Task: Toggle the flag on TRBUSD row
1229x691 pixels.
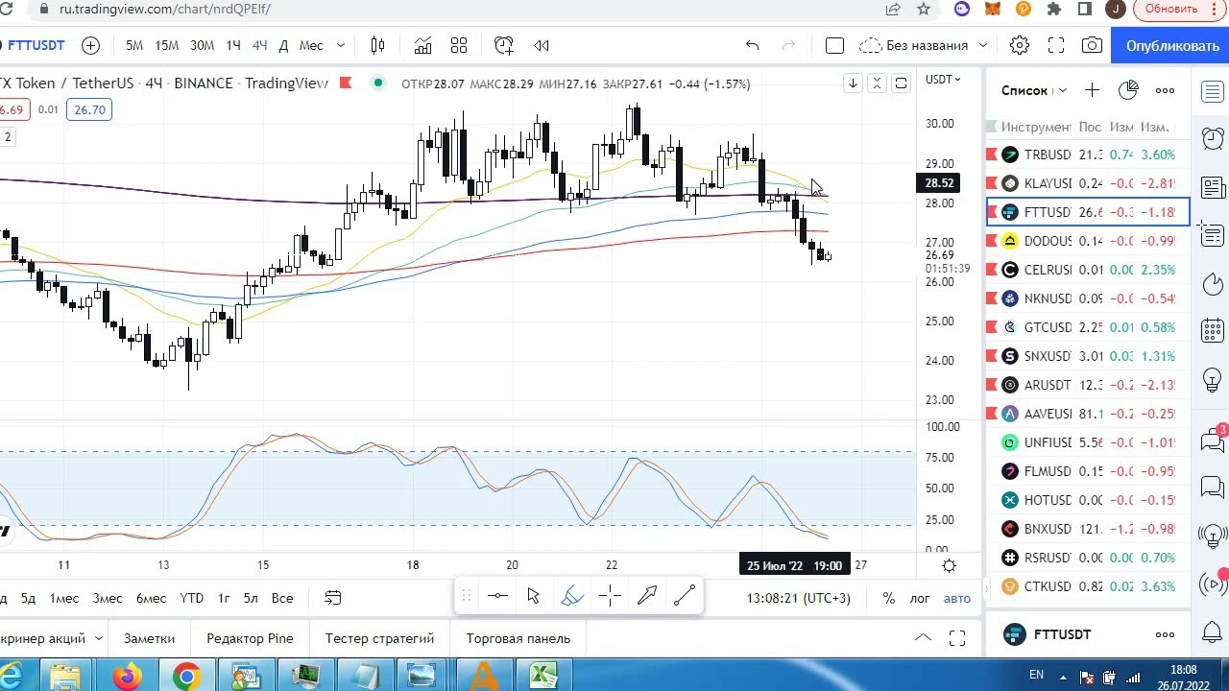Action: [x=993, y=155]
